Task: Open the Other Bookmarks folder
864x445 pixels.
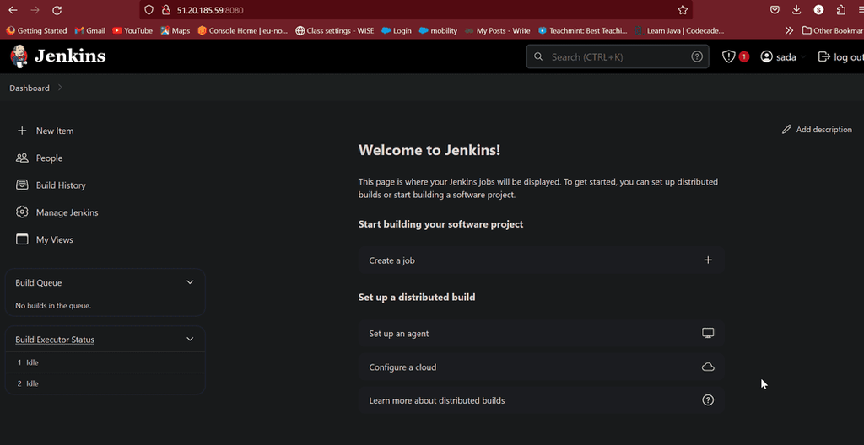Action: [x=833, y=30]
